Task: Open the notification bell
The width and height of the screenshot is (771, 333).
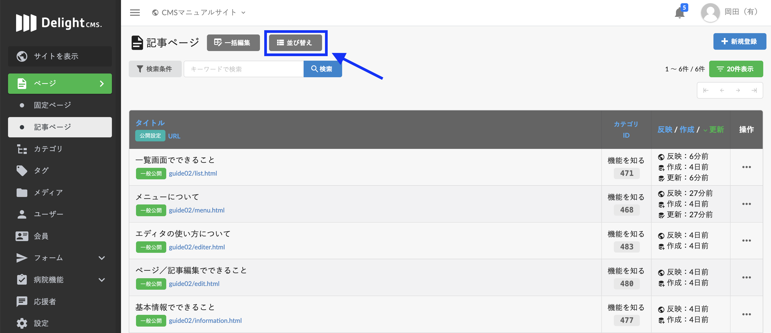Action: [679, 13]
